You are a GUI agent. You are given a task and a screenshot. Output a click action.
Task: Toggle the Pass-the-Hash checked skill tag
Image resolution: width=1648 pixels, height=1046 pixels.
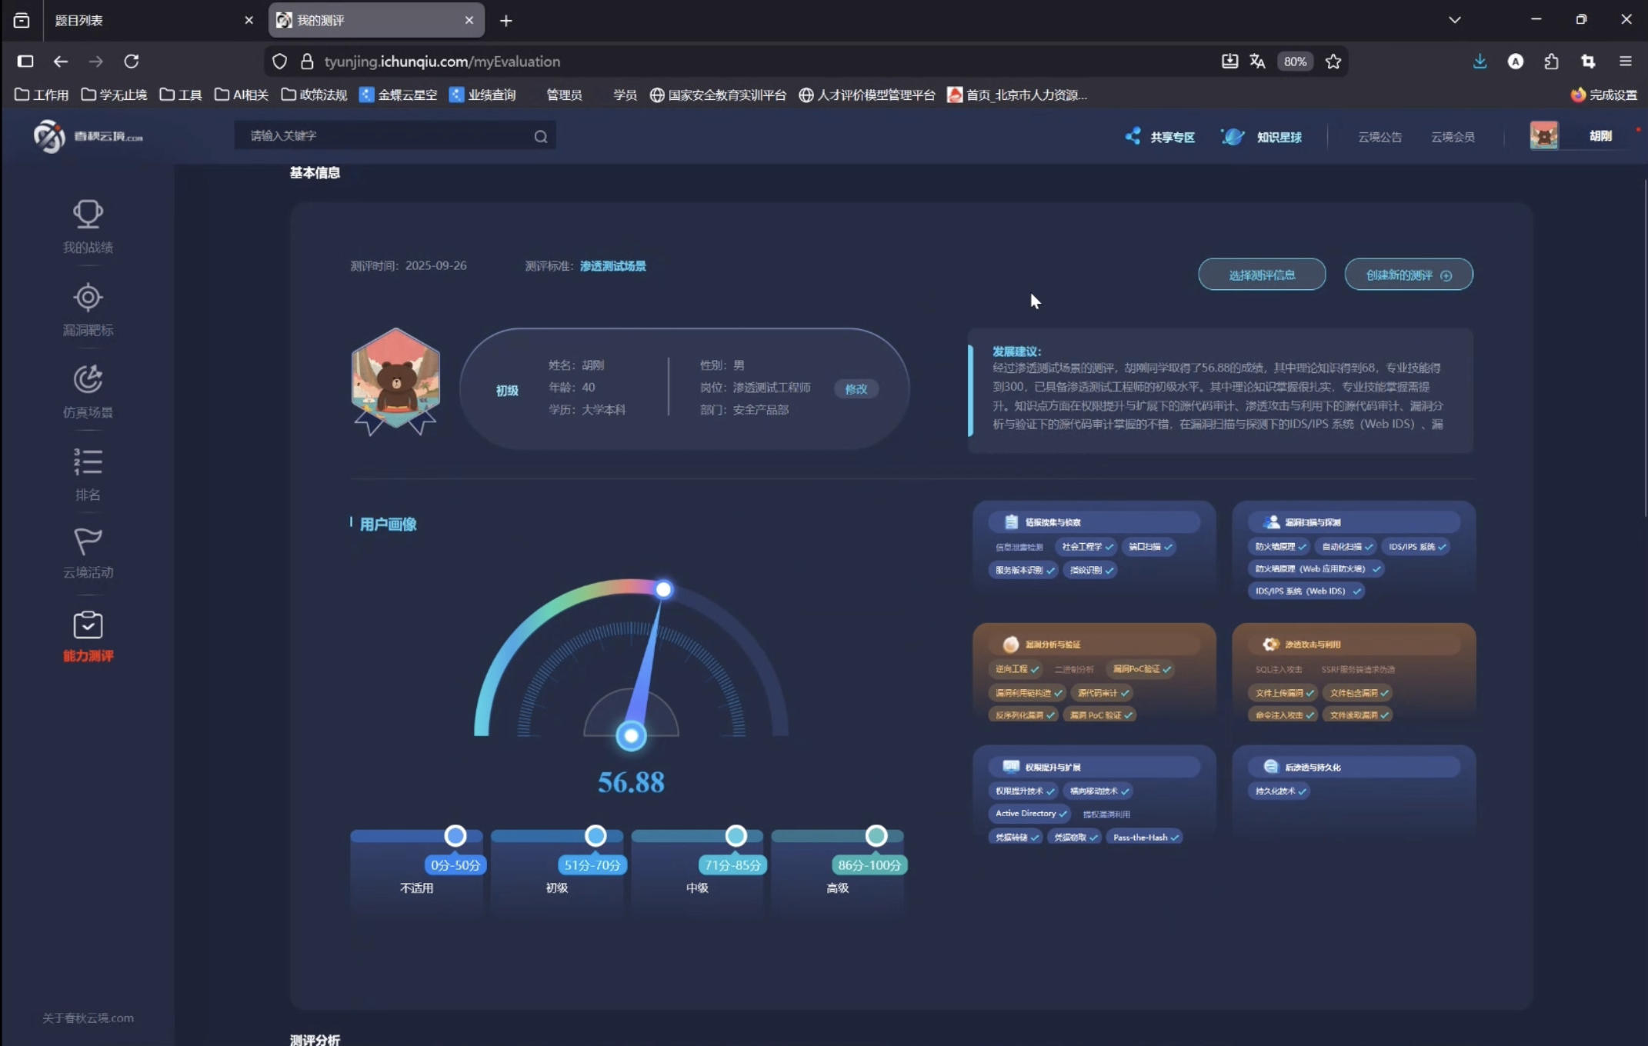[1145, 838]
